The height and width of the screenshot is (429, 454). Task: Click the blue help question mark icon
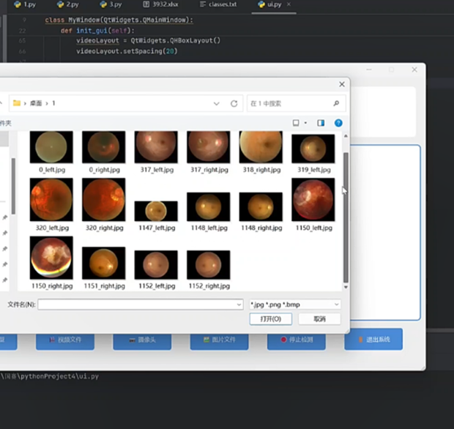(x=338, y=123)
